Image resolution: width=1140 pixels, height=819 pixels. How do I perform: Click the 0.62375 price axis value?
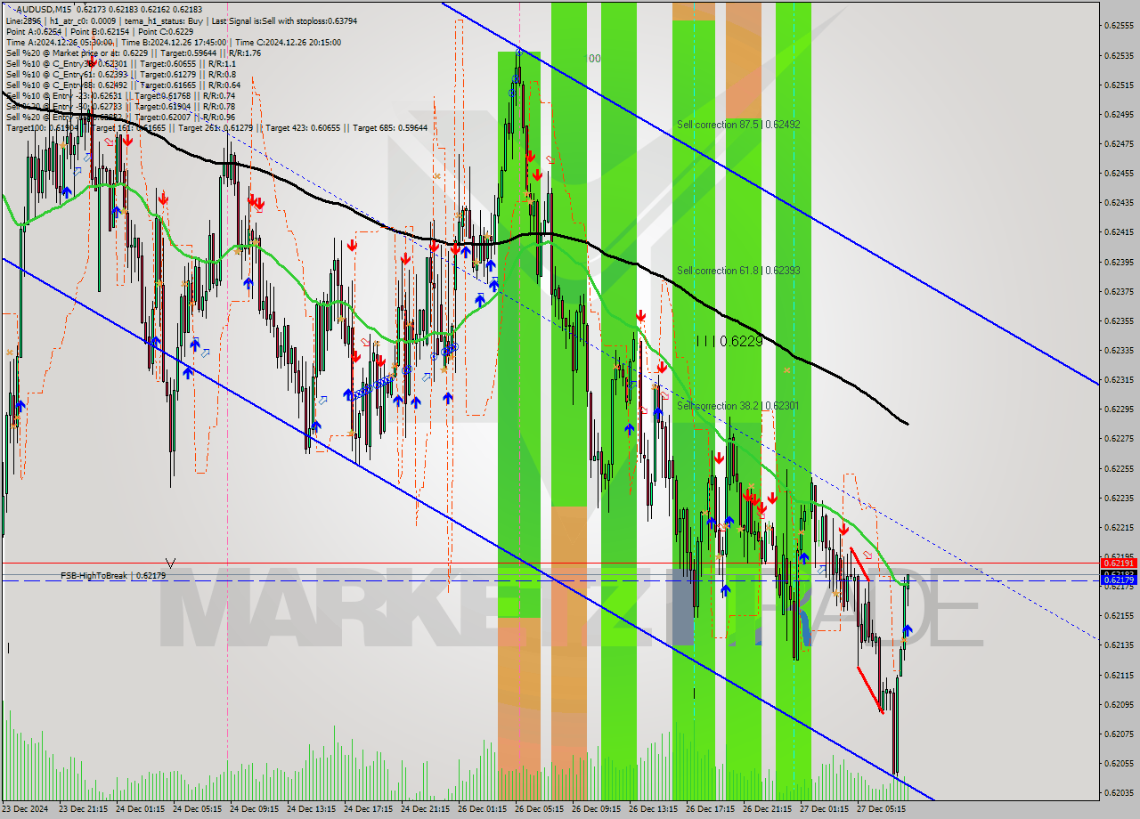pyautogui.click(x=1119, y=291)
